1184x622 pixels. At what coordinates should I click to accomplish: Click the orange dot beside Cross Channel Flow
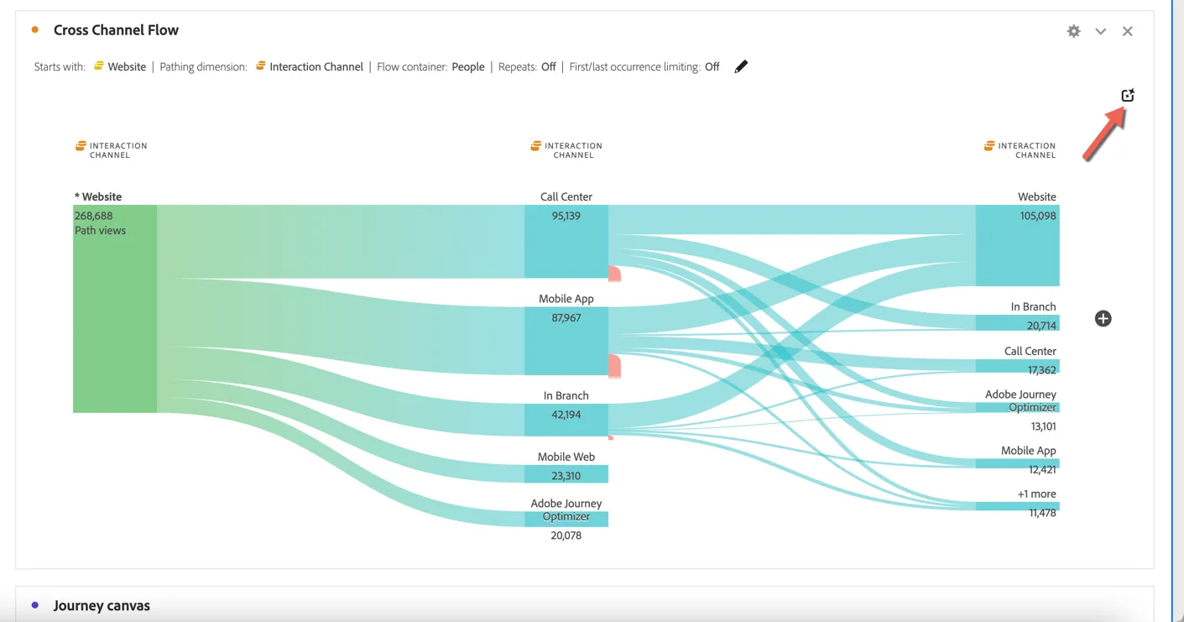pyautogui.click(x=34, y=30)
